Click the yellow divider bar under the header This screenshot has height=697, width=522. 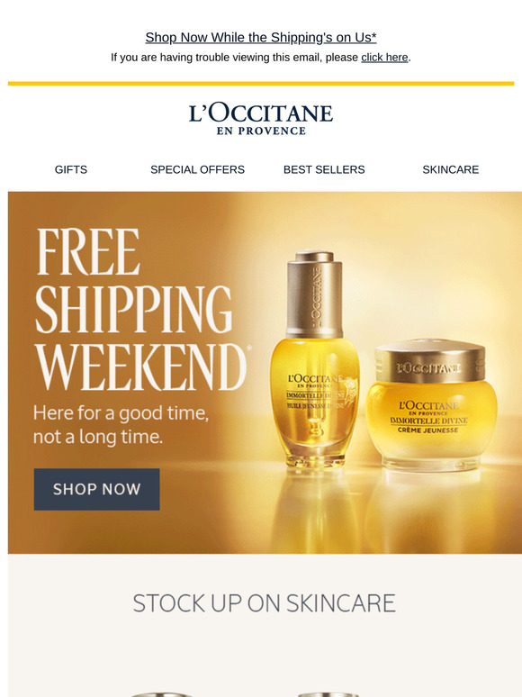[x=261, y=83]
